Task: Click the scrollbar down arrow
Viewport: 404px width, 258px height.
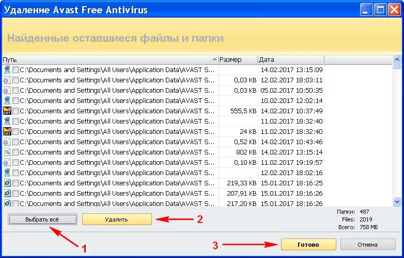Action: pyautogui.click(x=397, y=202)
